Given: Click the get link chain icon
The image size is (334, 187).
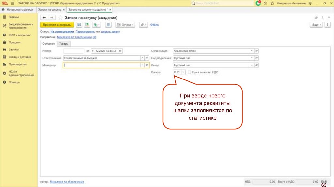Looking at the screenshot, I should (316, 17).
